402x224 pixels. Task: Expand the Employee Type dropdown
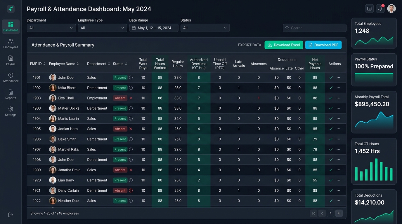[x=103, y=28]
